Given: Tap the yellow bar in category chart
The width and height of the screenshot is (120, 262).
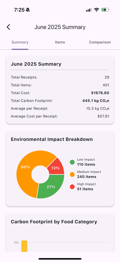Looking at the screenshot, I should [24, 246].
